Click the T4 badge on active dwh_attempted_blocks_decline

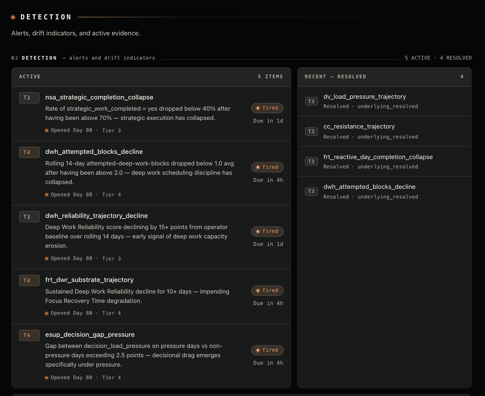pyautogui.click(x=29, y=152)
